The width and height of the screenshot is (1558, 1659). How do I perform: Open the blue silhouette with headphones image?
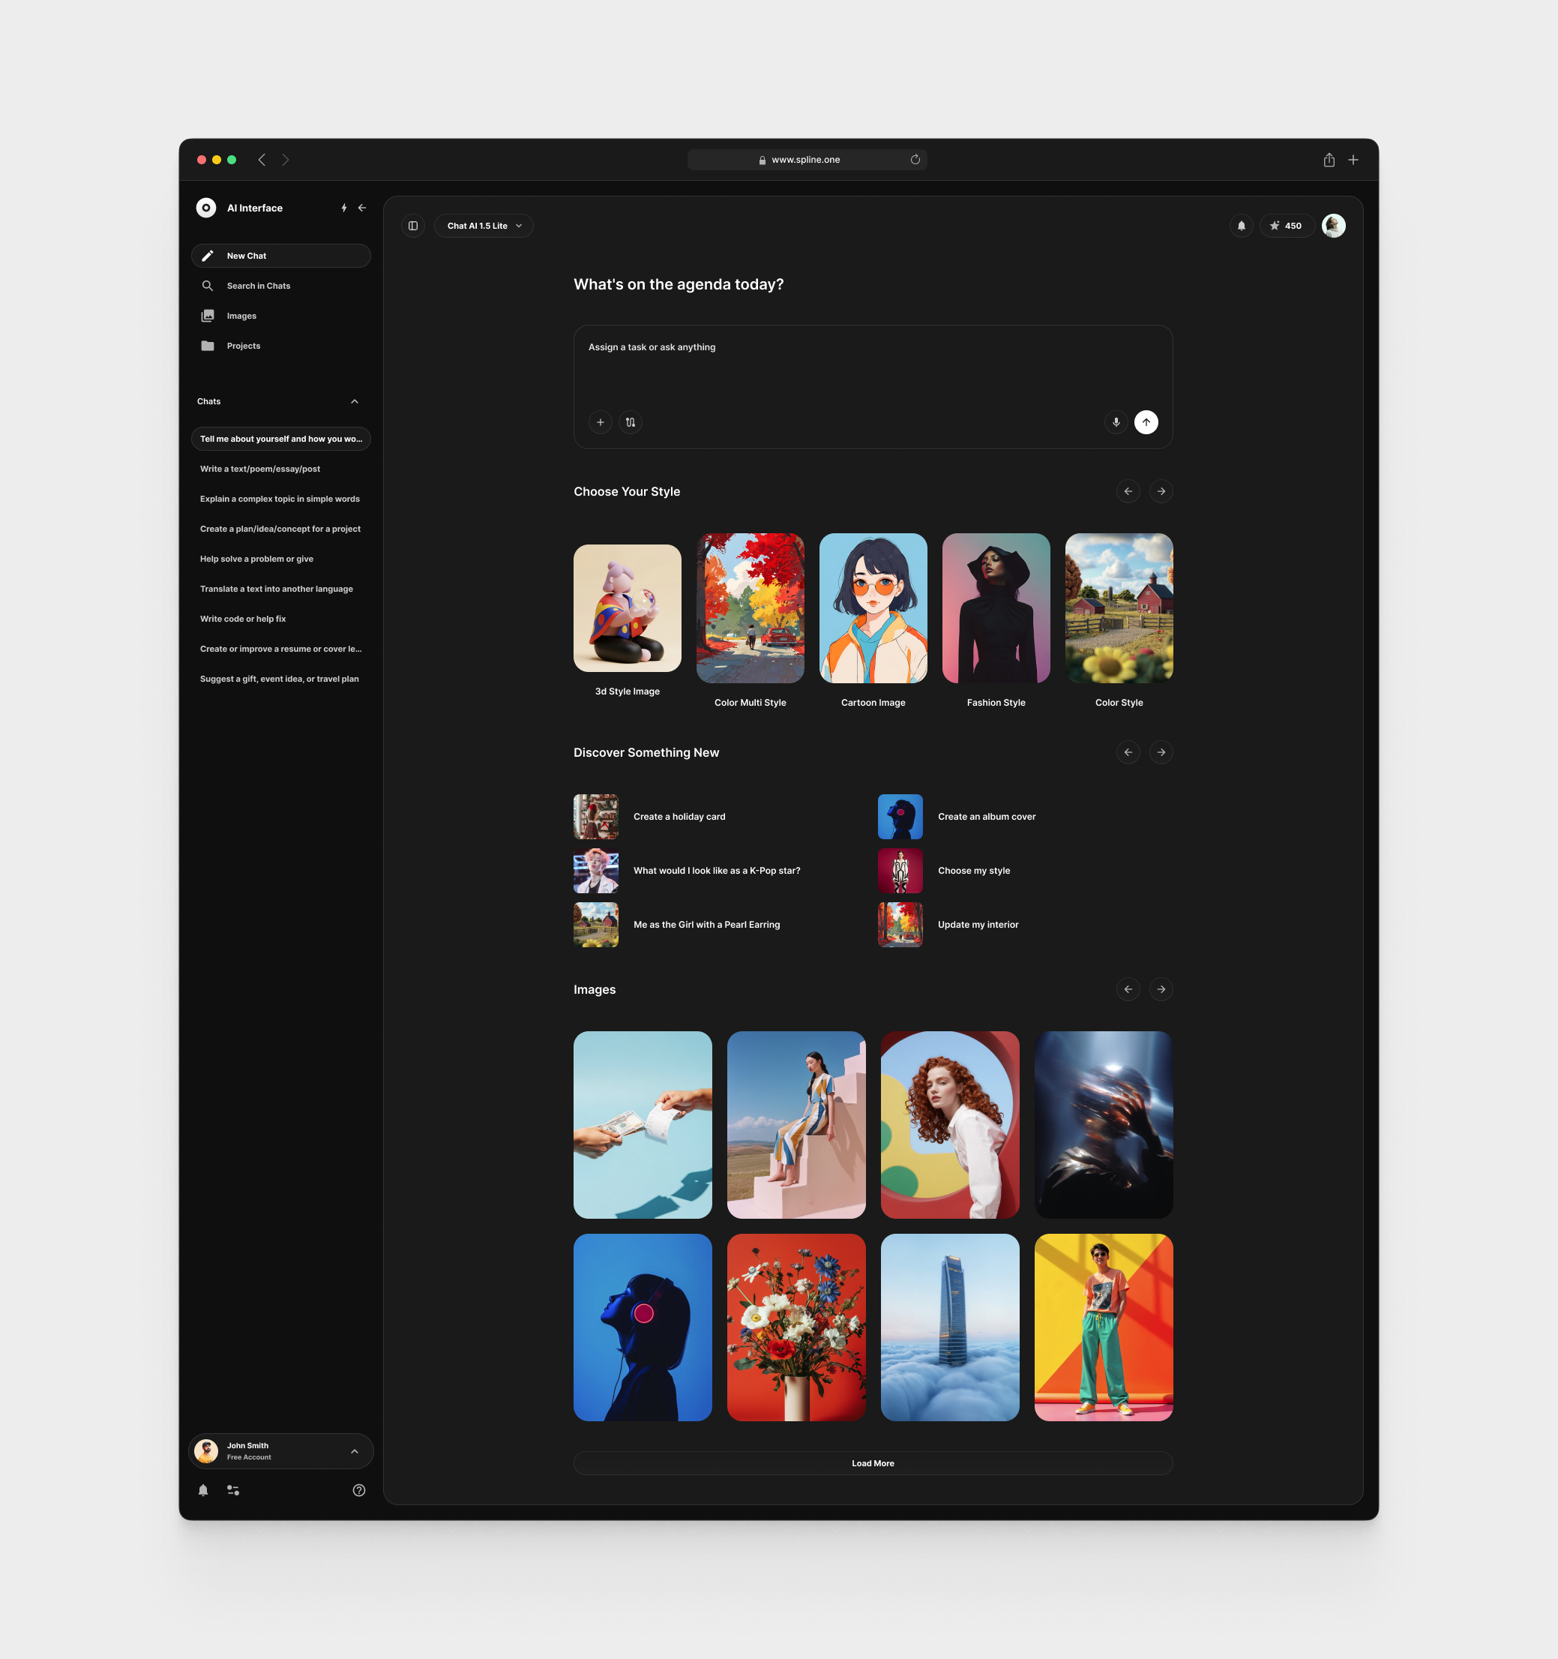coord(643,1327)
